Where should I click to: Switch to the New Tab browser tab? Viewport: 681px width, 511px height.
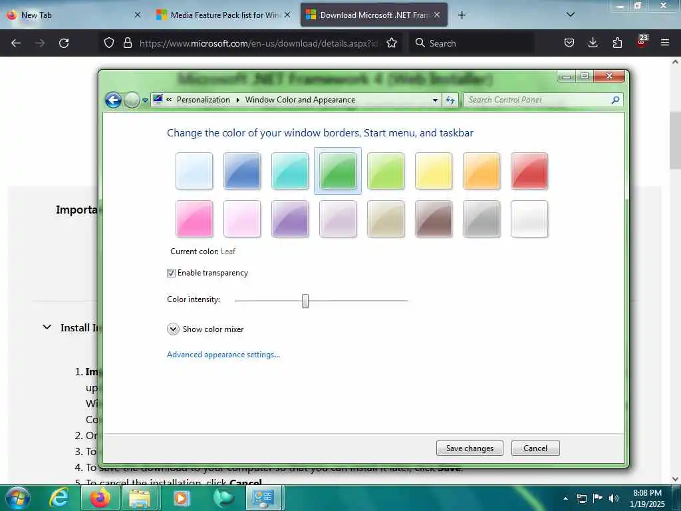74,15
